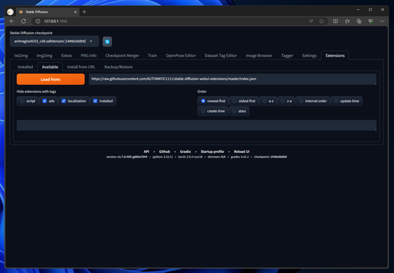Switch to the img2img tab
This screenshot has height=273, width=394.
45,55
